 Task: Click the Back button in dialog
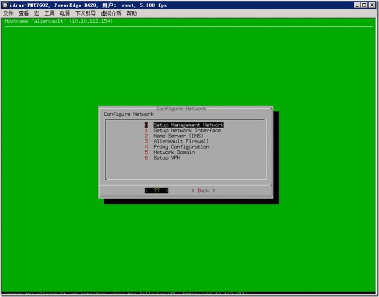click(x=203, y=190)
